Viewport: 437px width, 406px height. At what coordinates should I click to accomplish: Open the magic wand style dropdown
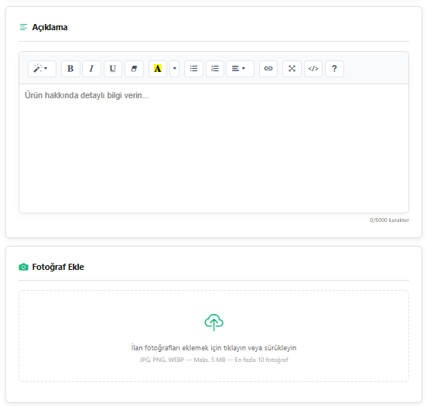tap(42, 69)
